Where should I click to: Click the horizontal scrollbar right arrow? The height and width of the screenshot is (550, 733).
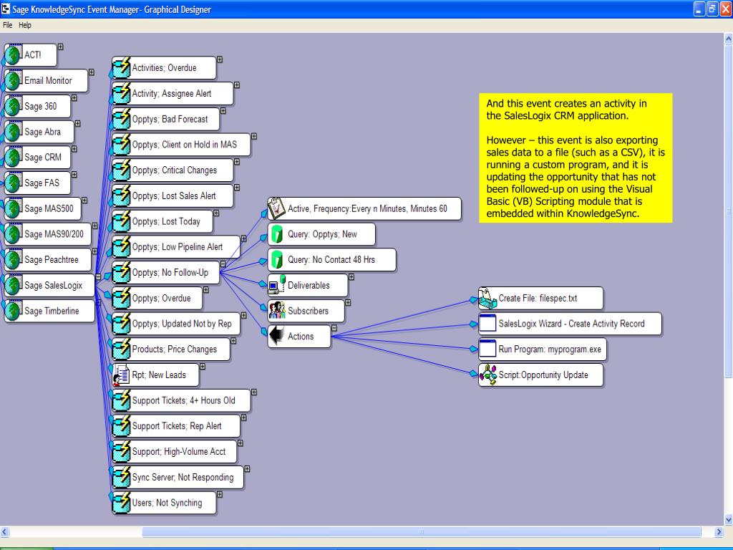tap(719, 532)
